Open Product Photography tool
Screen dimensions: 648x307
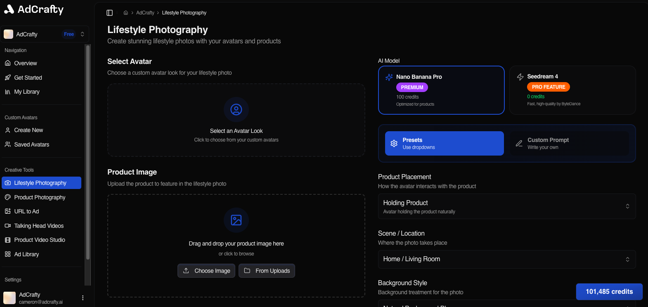pos(41,197)
